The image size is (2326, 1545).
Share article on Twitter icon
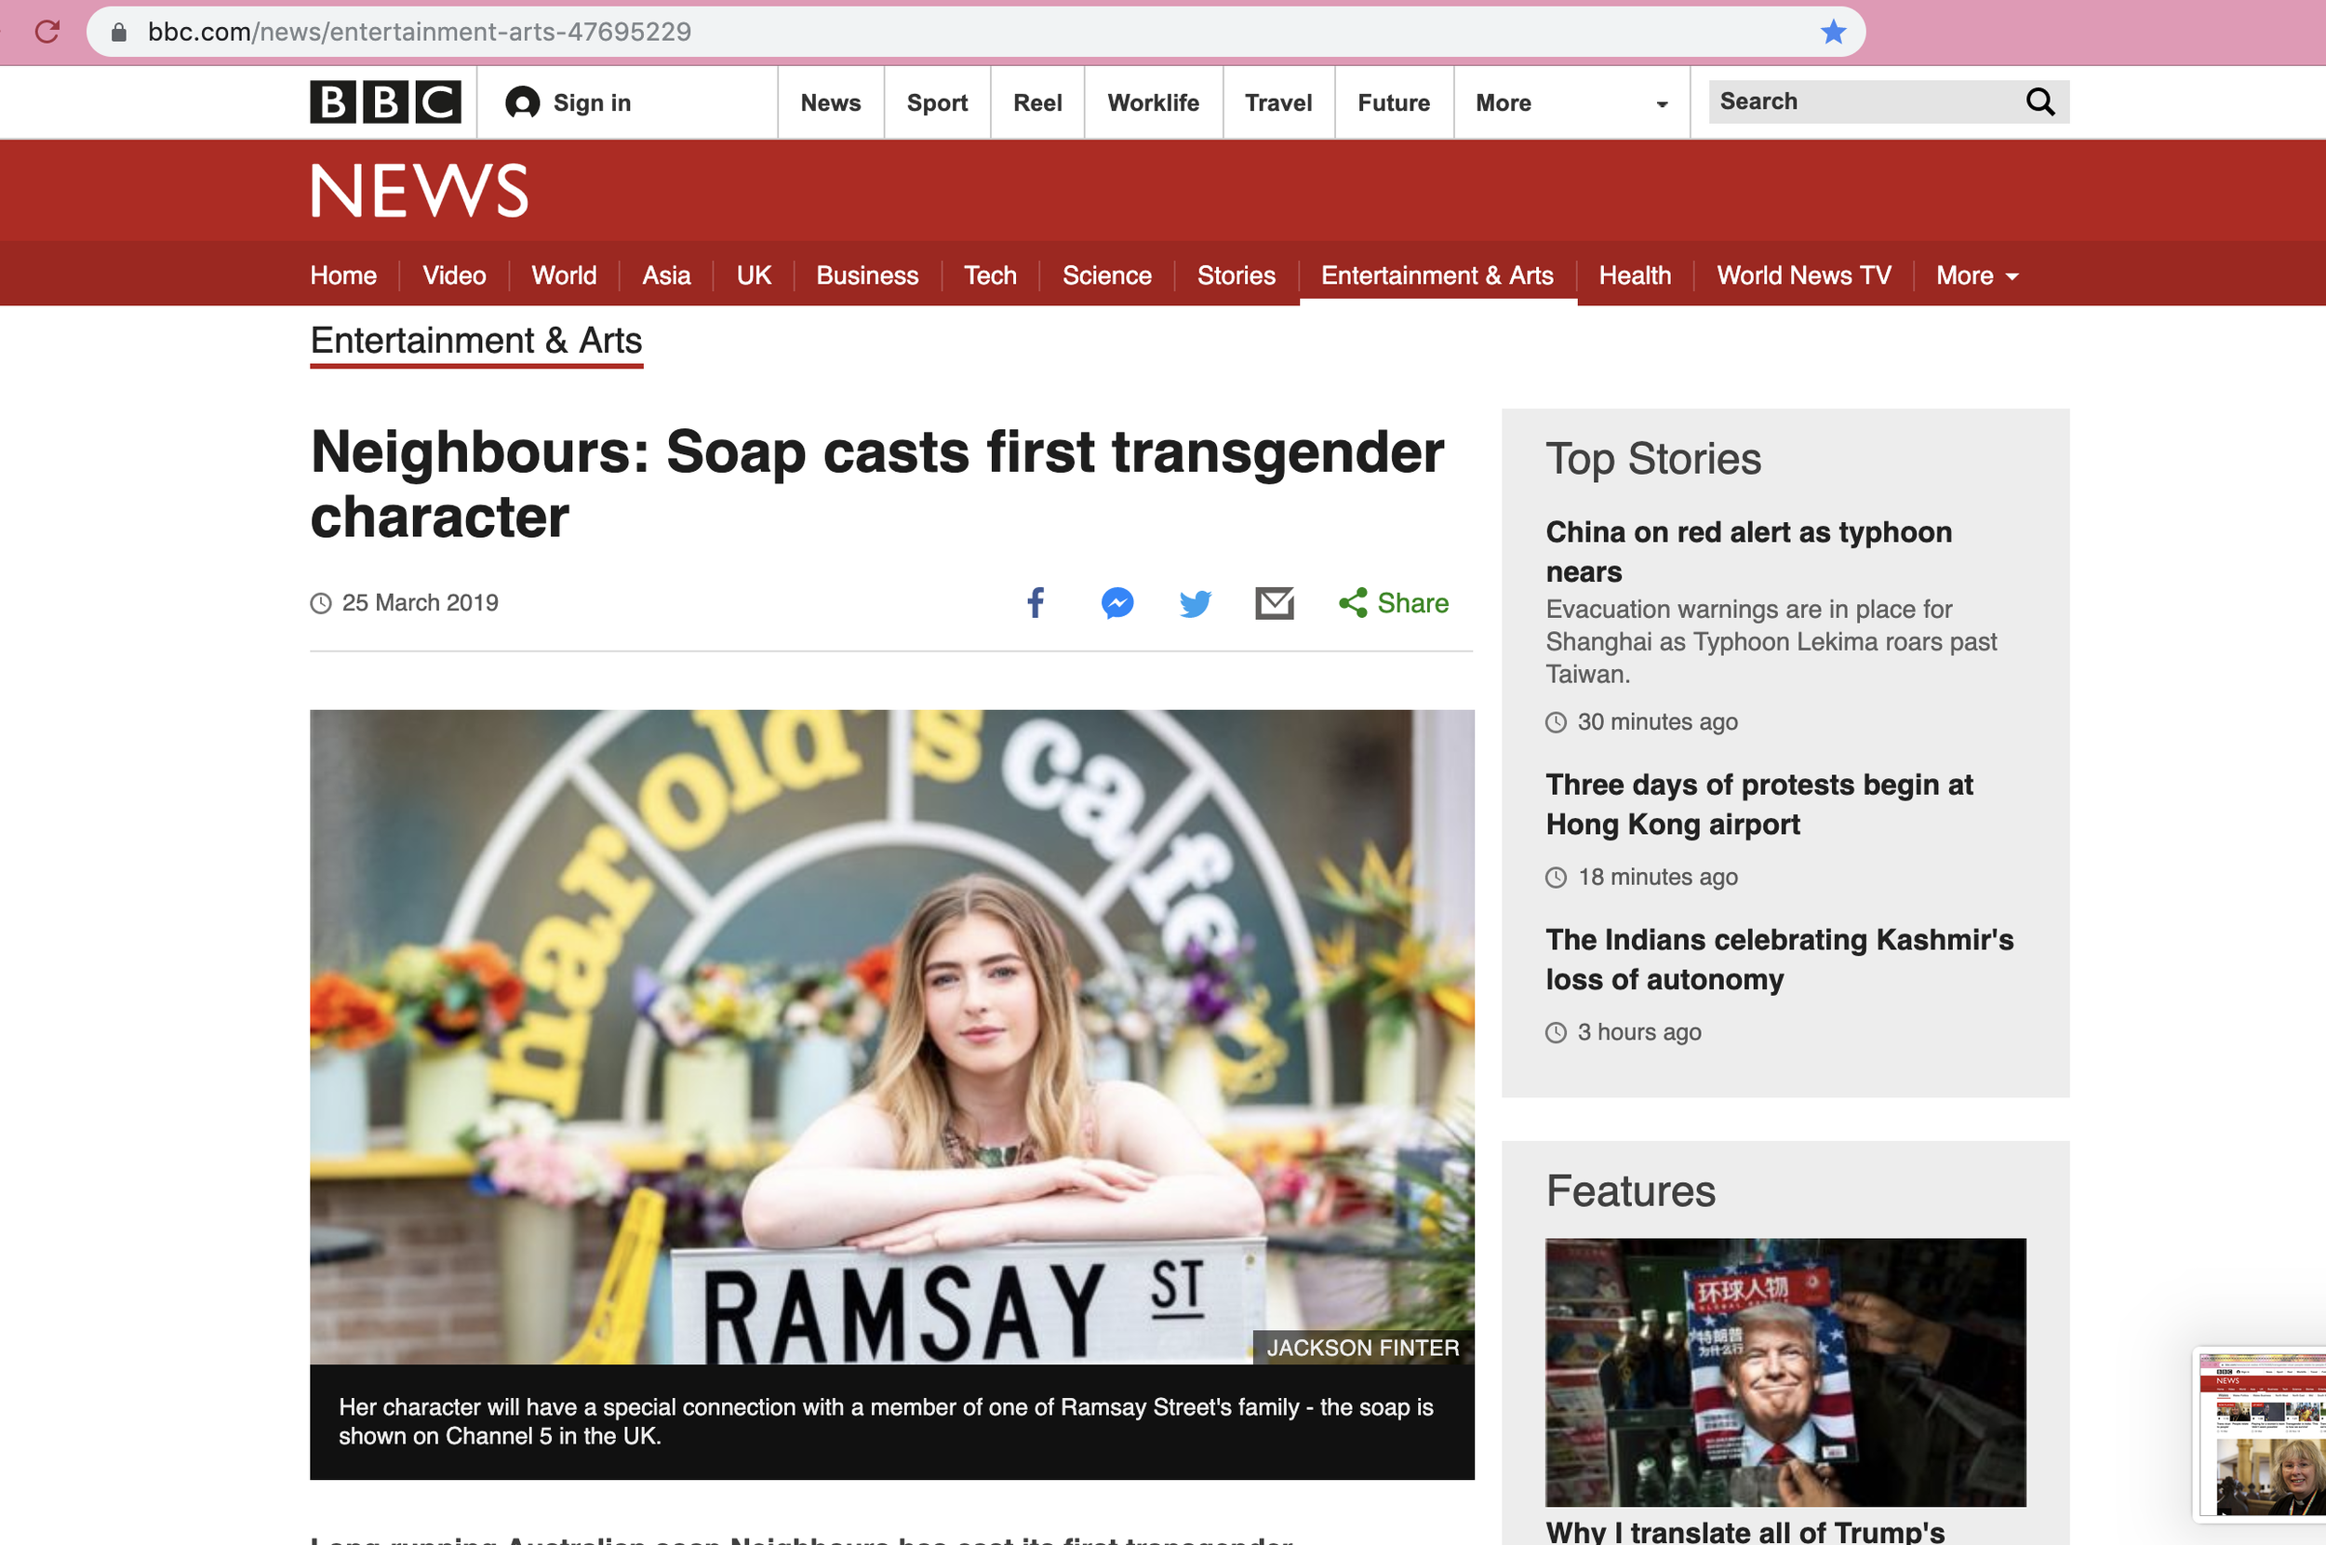1195,602
